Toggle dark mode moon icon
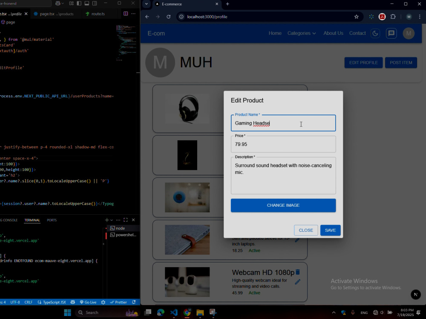426x319 pixels. (375, 33)
